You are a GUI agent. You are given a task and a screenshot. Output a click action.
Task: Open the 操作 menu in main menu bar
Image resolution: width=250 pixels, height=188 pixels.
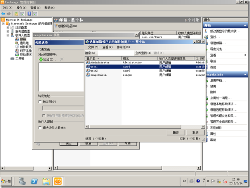tap(22, 8)
